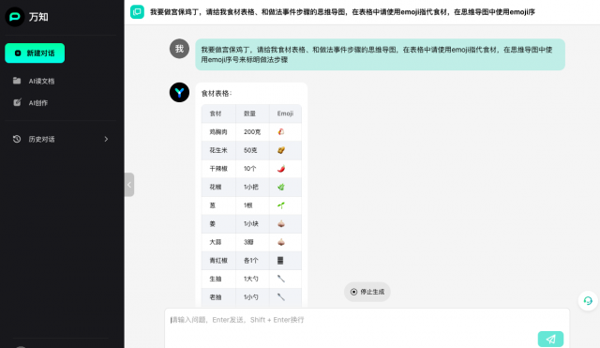
Task: Expand 历史对话 chevron arrow
Action: point(106,139)
